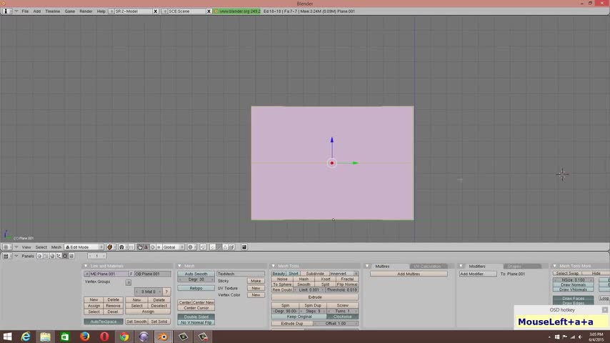610x343 pixels.
Task: Open the Render menu
Action: click(x=86, y=11)
